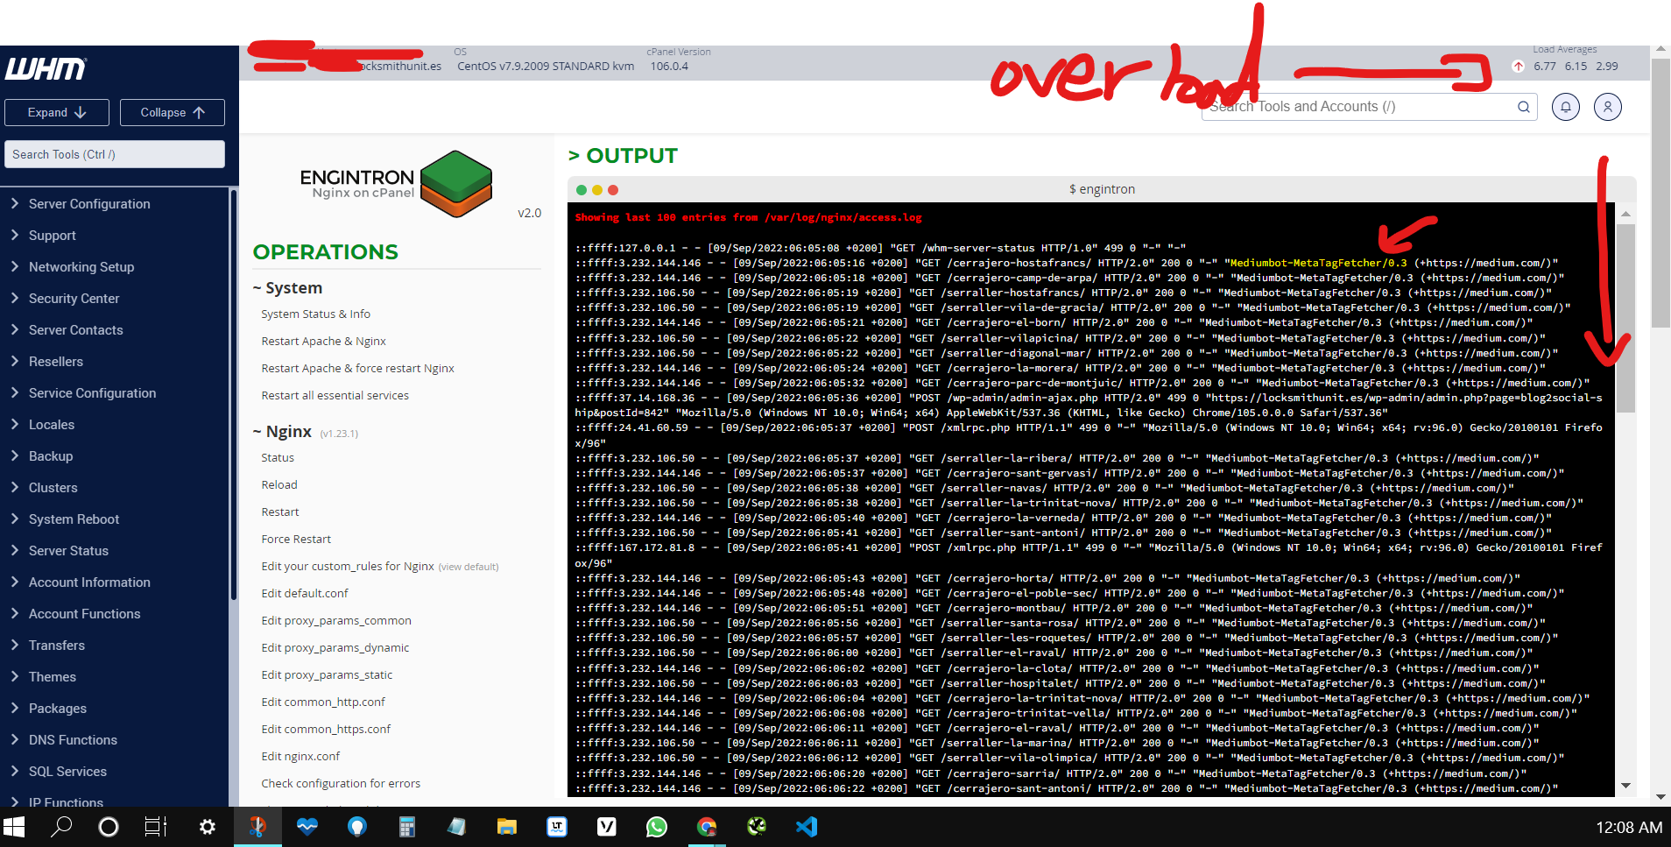This screenshot has height=847, width=1671.
Task: Click the Engintron cube logo
Action: click(x=456, y=184)
